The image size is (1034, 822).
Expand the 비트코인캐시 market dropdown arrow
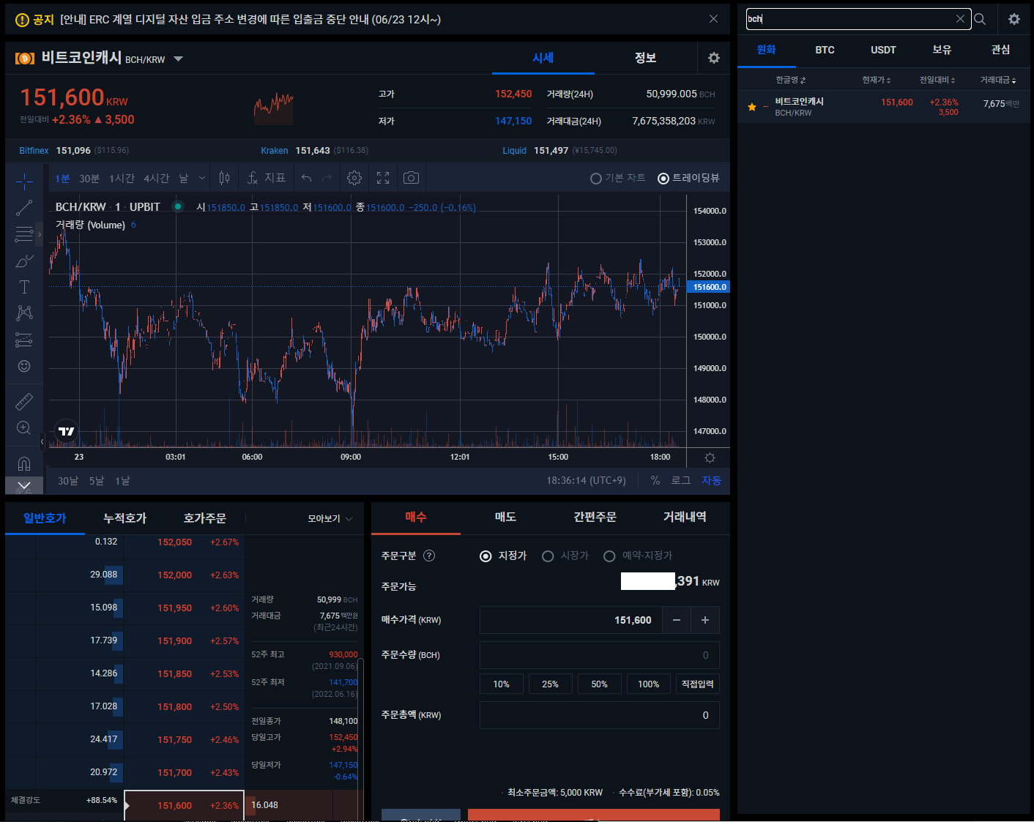pyautogui.click(x=178, y=59)
